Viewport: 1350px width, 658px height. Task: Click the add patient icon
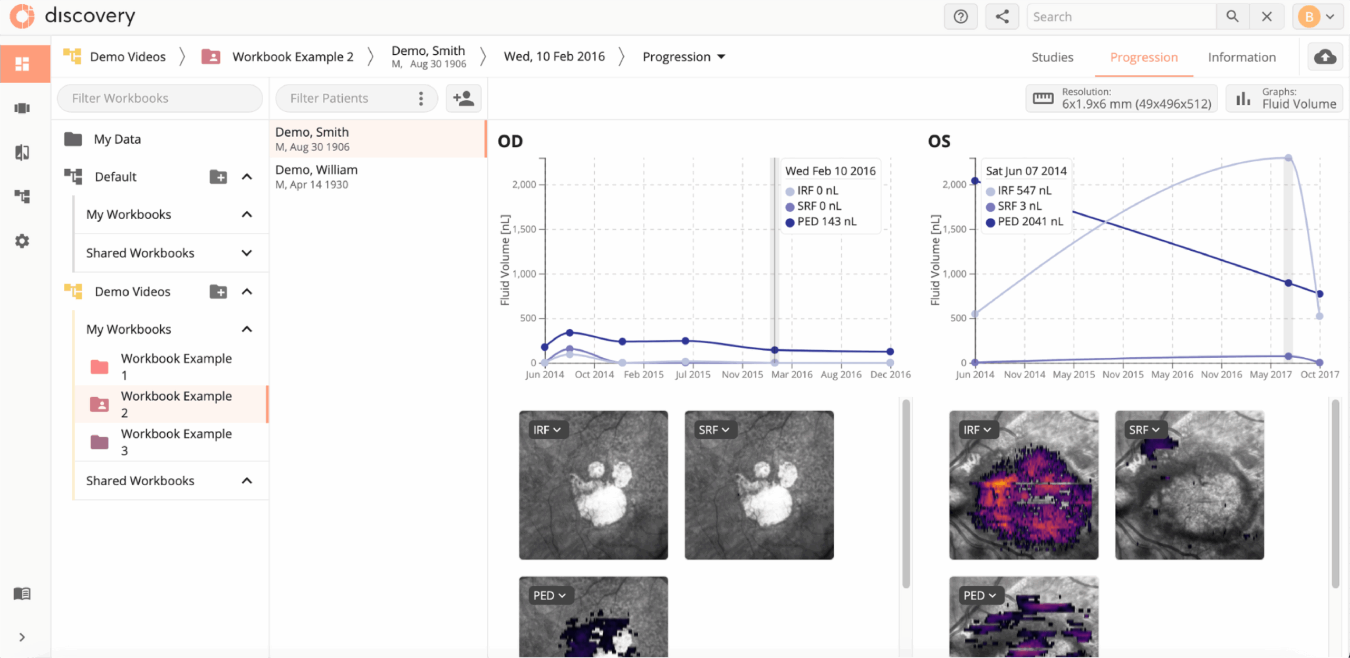tap(464, 99)
